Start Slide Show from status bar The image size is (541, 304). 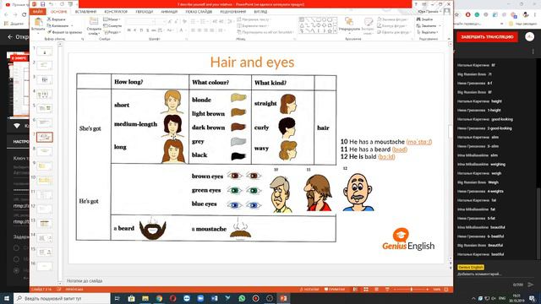coord(387,290)
